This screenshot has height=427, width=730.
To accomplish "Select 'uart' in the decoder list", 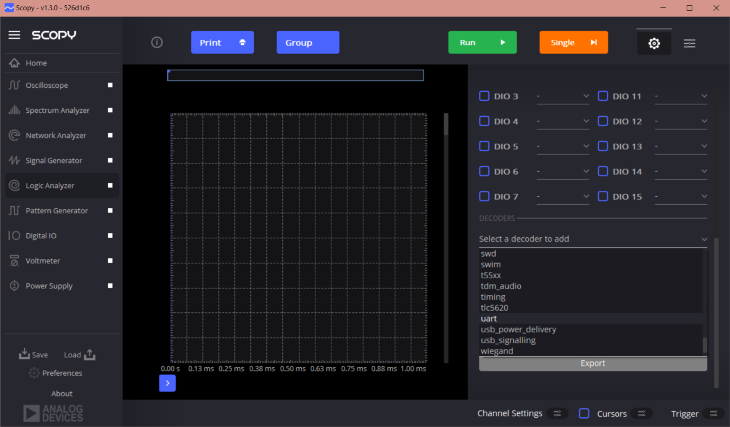I will coord(489,318).
